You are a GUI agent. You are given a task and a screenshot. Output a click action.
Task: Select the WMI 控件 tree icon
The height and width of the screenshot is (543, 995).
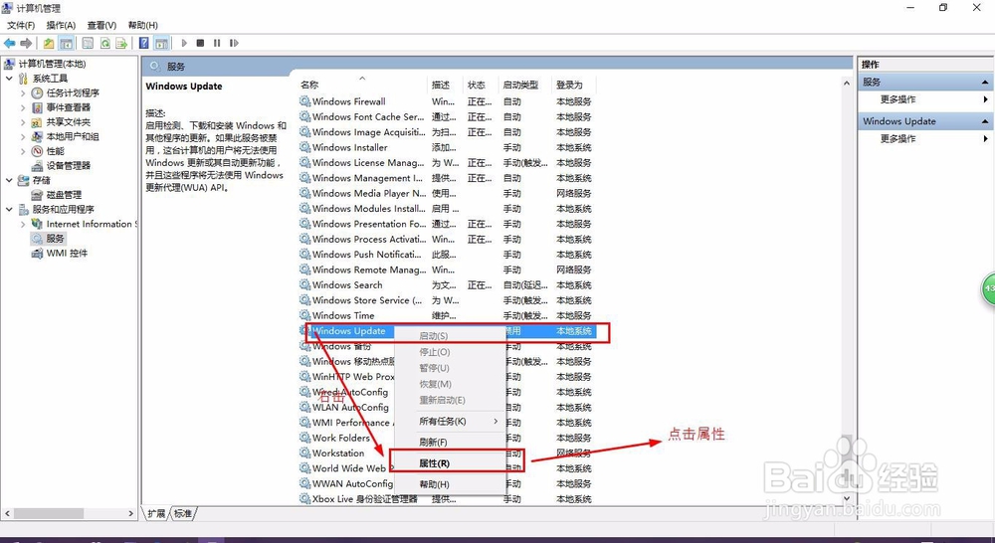point(38,254)
